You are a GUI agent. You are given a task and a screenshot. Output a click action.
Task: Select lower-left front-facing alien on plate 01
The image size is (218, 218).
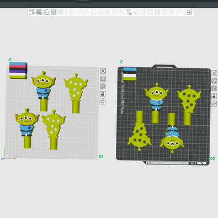point(27,128)
